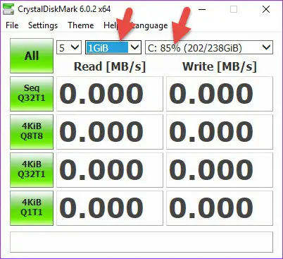Open the C: 85% drive selector dropdown
Screen dimensions: 283x259
[x=209, y=48]
